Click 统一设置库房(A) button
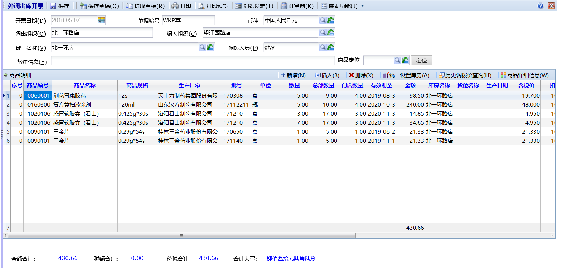564x268 pixels. [406, 75]
